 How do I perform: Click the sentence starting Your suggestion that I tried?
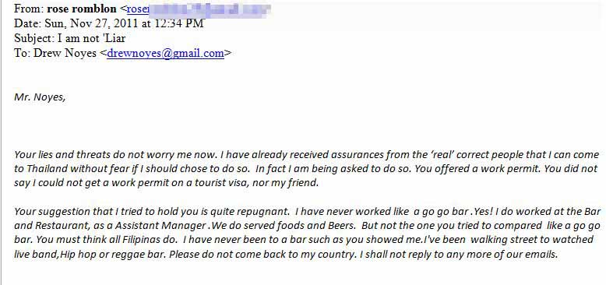coord(152,211)
